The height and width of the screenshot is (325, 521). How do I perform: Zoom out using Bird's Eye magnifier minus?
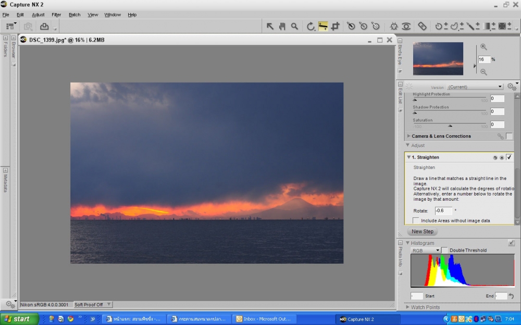(x=484, y=72)
